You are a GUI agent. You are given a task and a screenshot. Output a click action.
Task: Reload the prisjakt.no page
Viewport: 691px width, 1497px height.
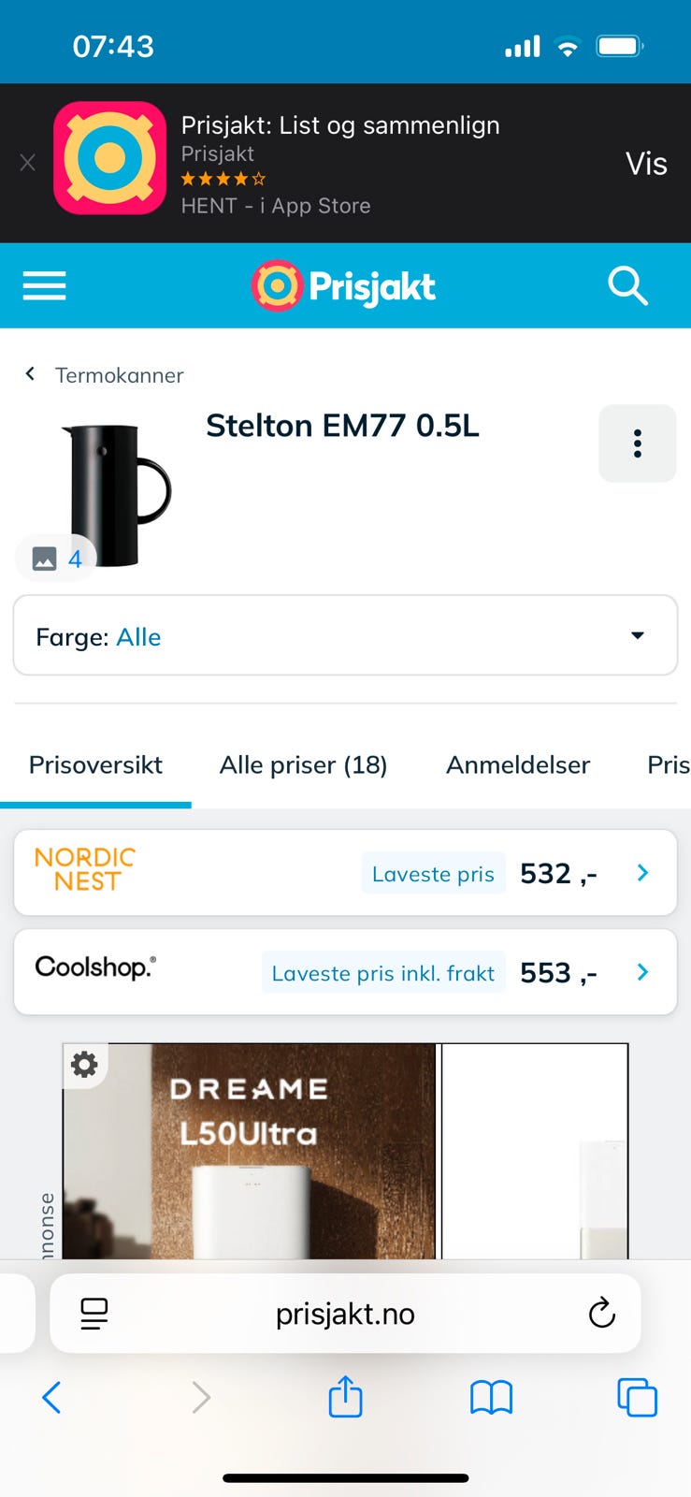coord(601,1314)
